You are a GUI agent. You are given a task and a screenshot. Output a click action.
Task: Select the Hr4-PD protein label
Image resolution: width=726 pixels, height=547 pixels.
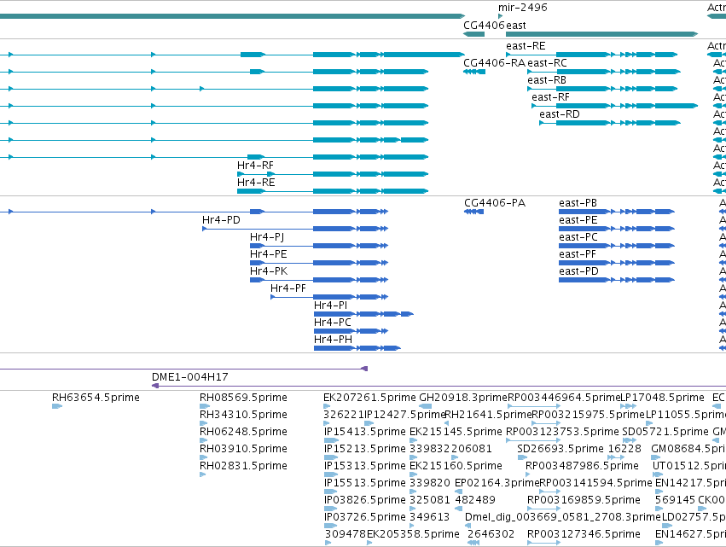pos(221,220)
